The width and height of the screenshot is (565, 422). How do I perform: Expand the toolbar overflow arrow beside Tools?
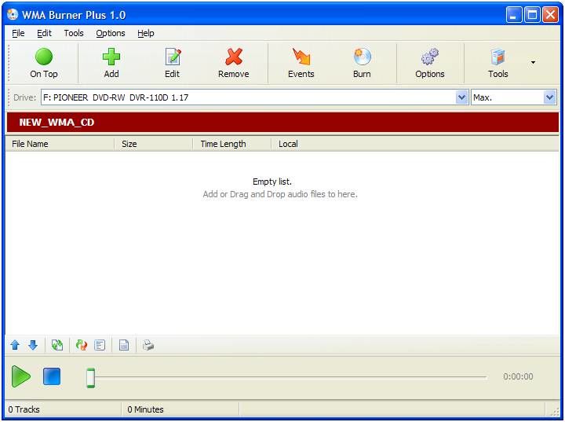[533, 62]
